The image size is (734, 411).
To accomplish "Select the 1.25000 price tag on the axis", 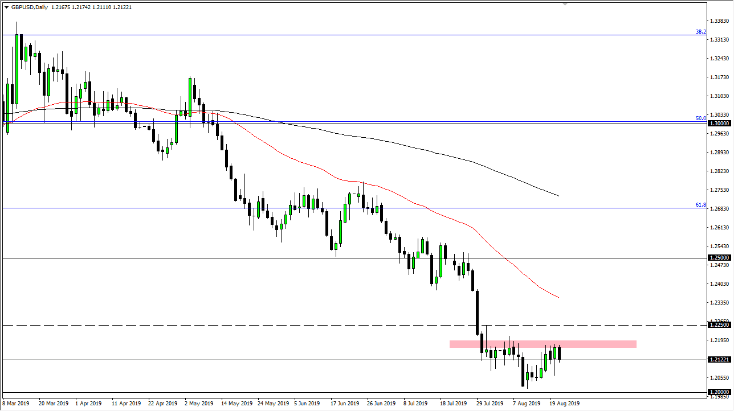I will [719, 257].
